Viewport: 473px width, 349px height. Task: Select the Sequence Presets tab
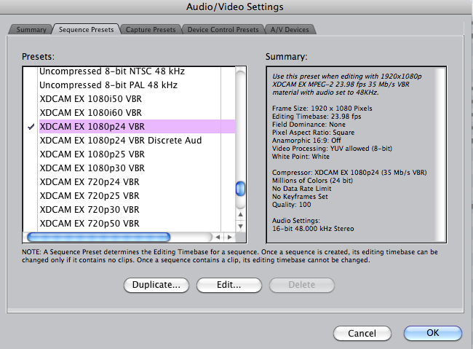[87, 30]
